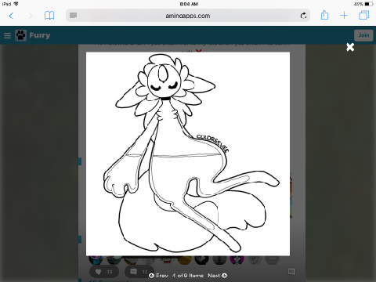Open comments with the speech bubble button

(139, 272)
